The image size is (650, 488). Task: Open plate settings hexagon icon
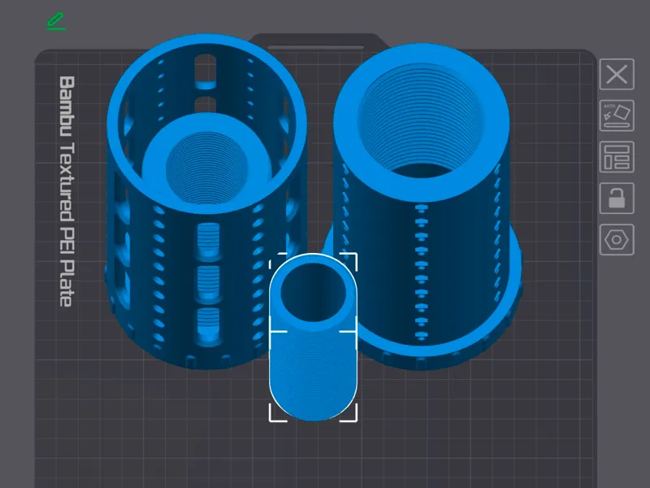pyautogui.click(x=617, y=240)
